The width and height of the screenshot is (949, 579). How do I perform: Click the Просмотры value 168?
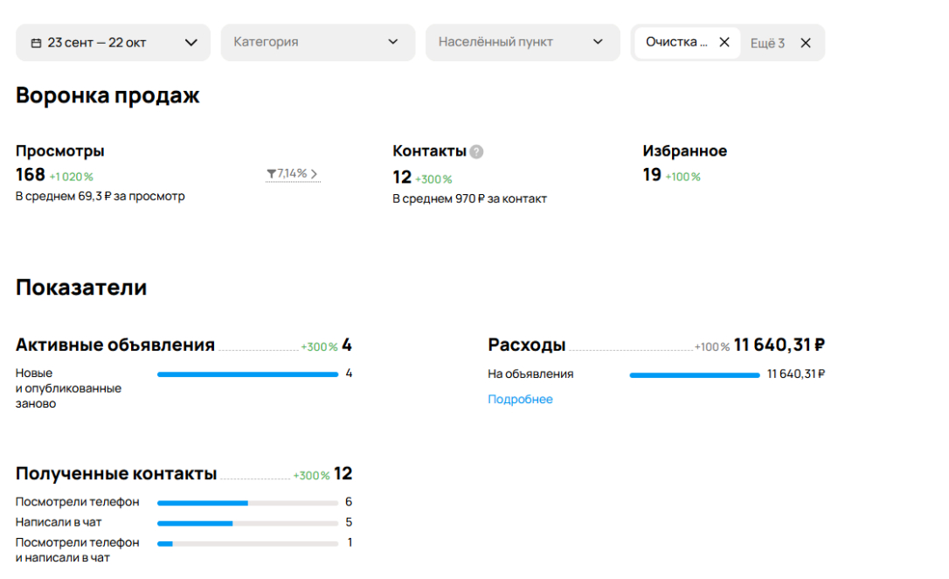31,175
